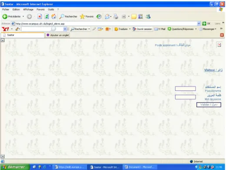Click the Ajouter un onglet tab button

(58, 35)
